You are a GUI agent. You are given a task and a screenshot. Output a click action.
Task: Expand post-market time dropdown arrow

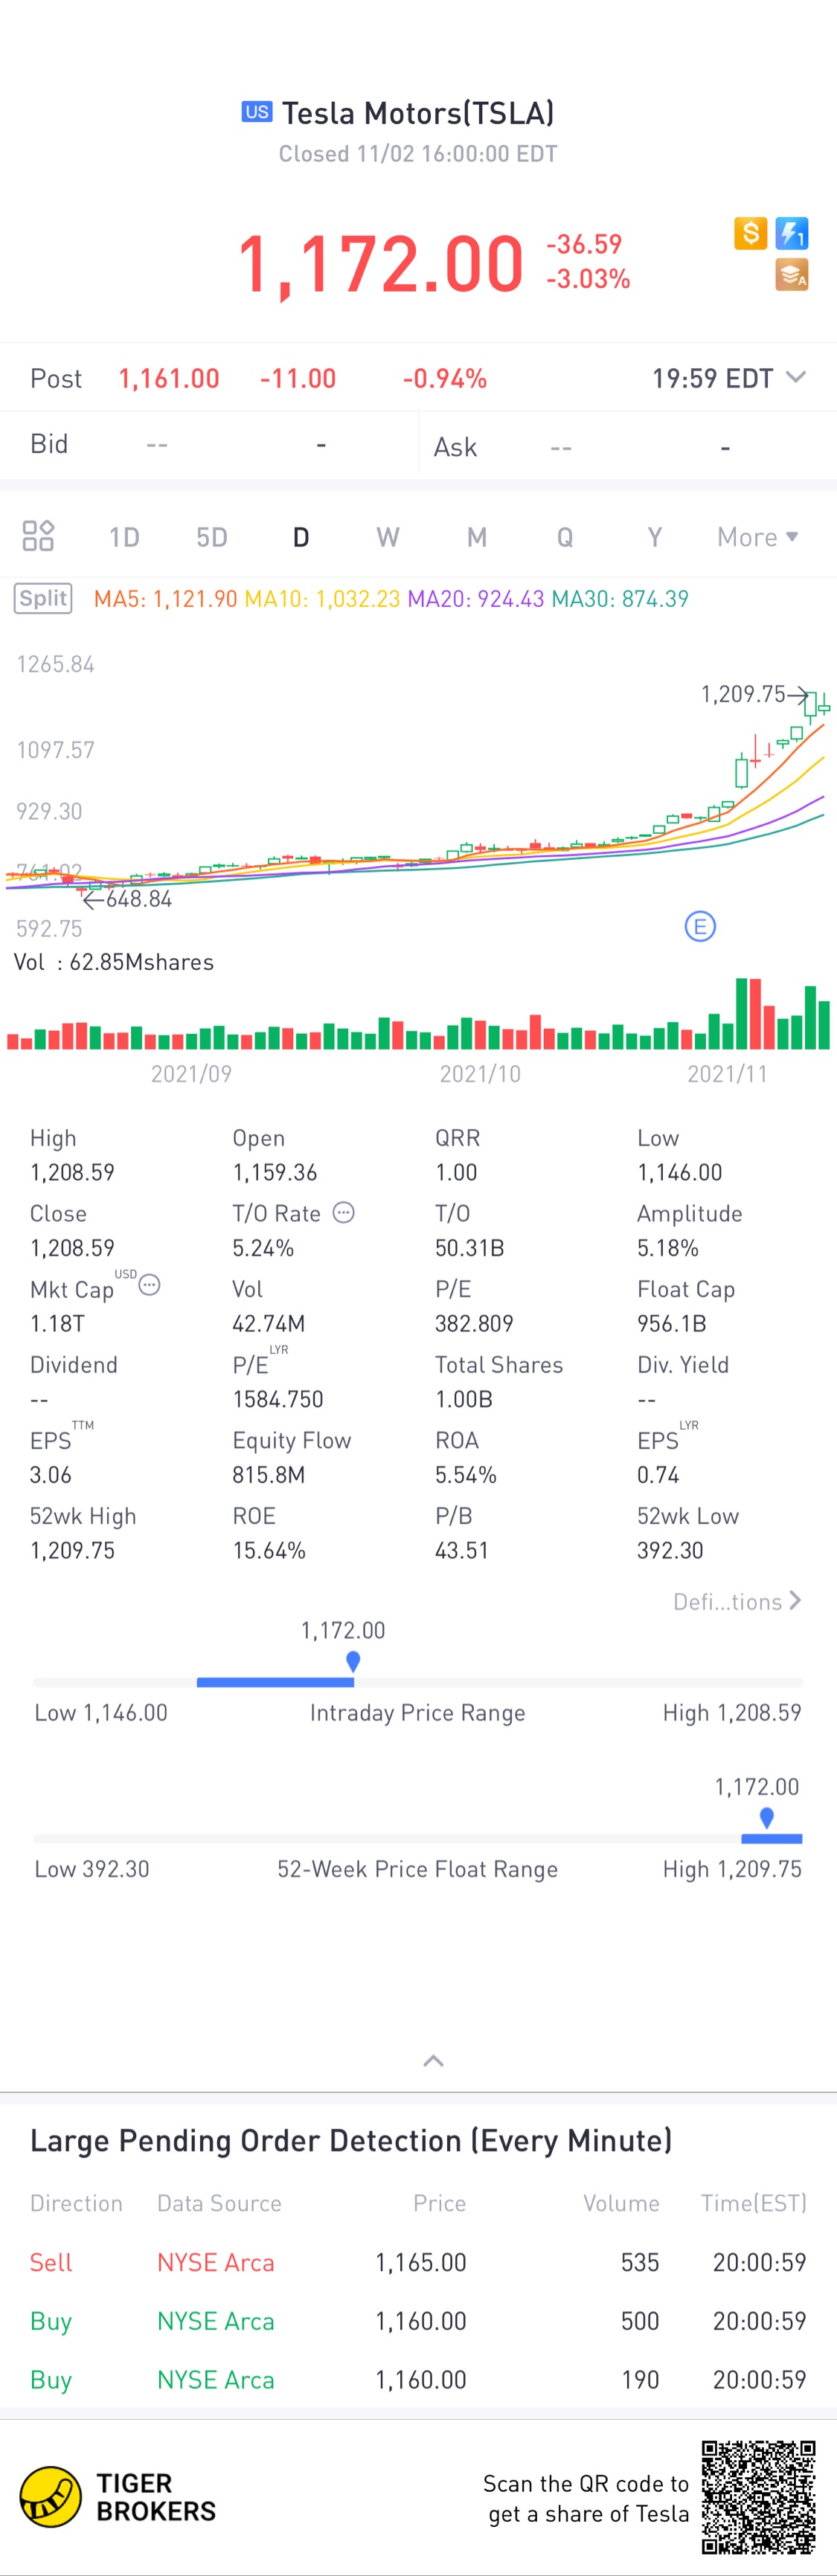coord(796,377)
